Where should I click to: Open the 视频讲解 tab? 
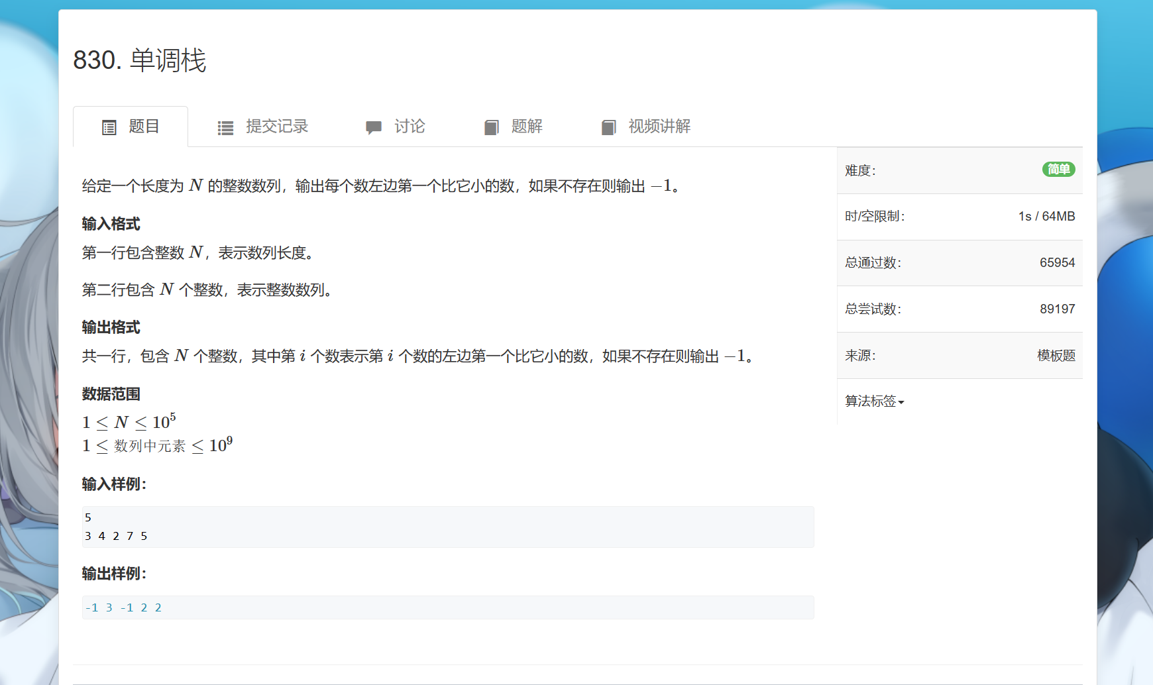point(659,127)
